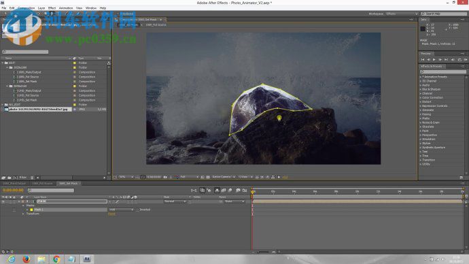
Task: Click the Create new folder icon
Action: (x=10, y=178)
